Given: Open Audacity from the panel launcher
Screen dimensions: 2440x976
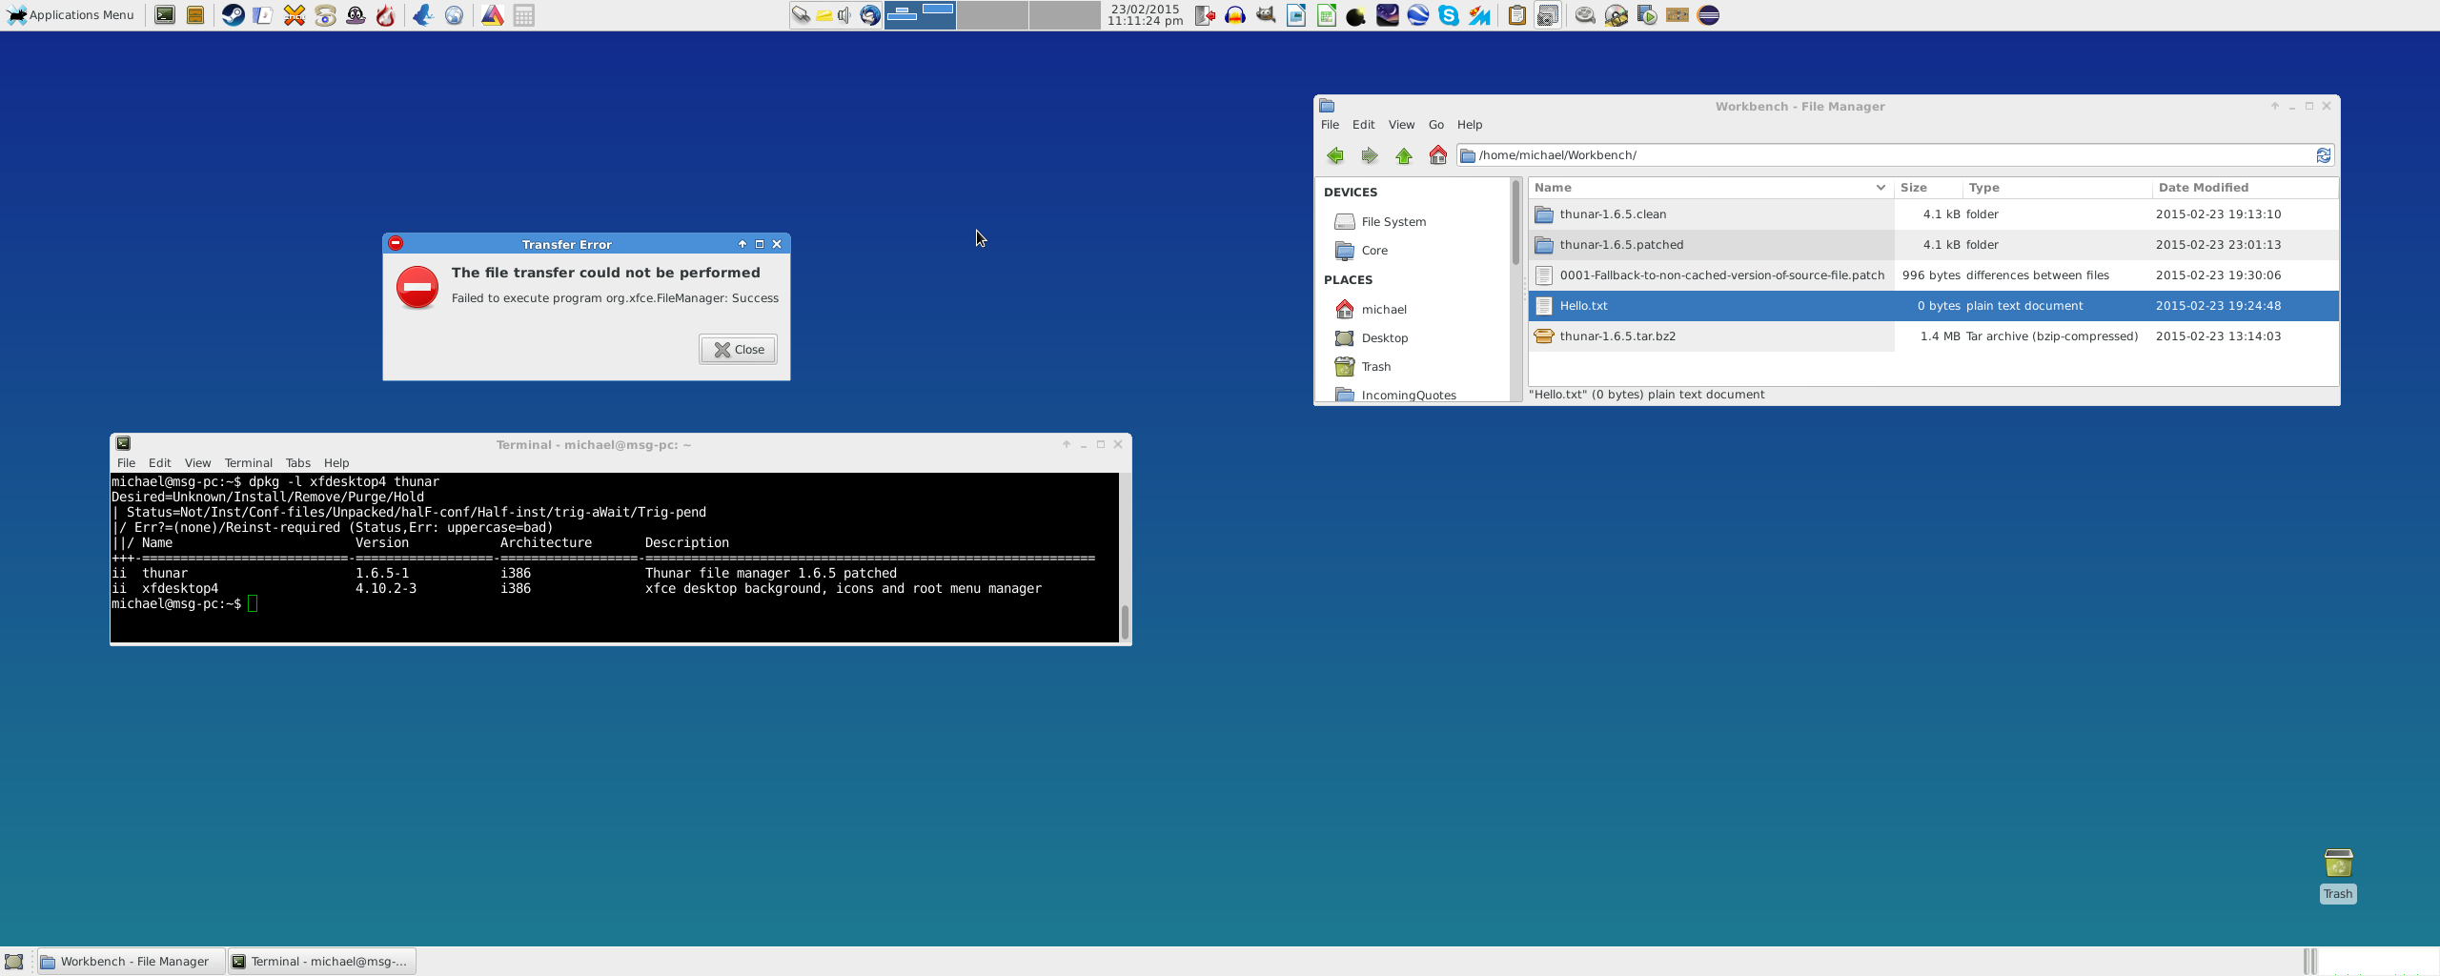Looking at the screenshot, I should point(1235,15).
